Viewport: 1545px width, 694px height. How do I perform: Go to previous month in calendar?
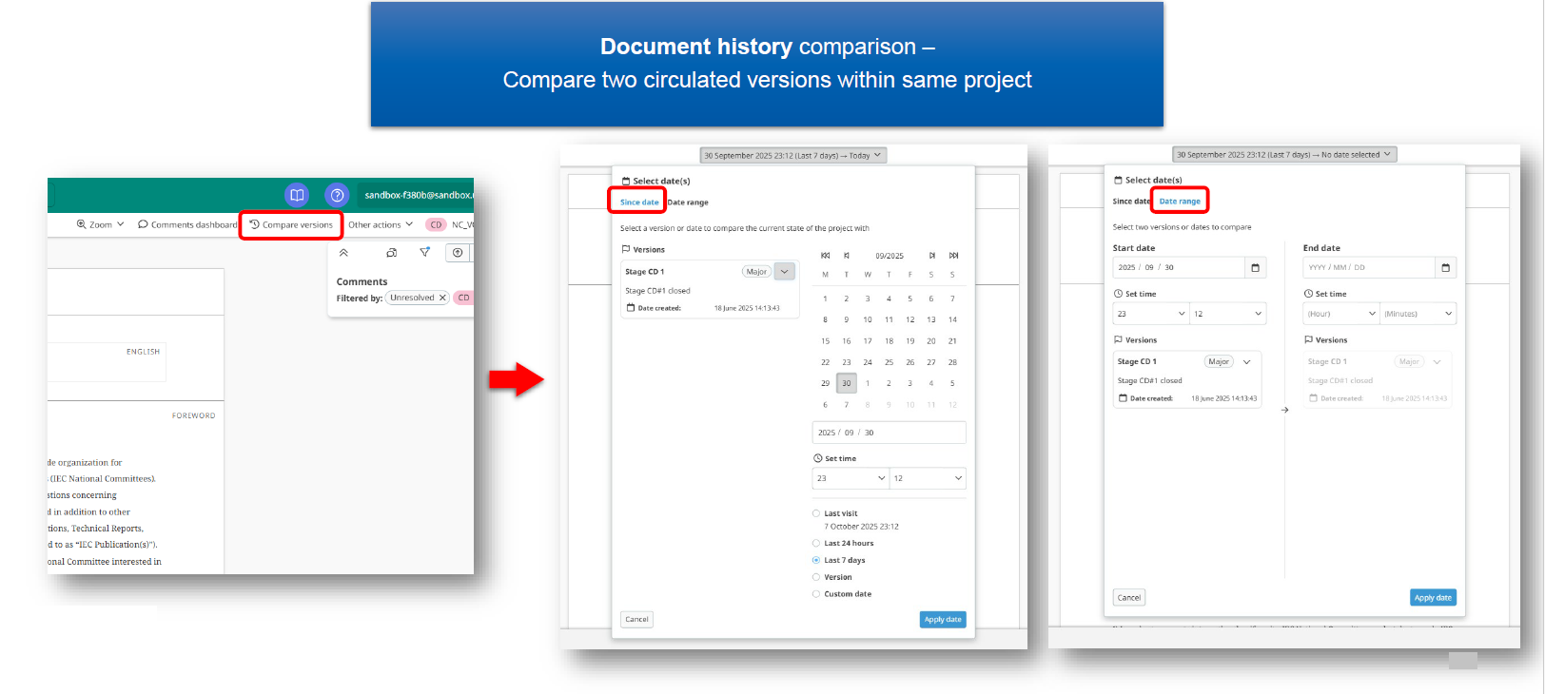(846, 256)
